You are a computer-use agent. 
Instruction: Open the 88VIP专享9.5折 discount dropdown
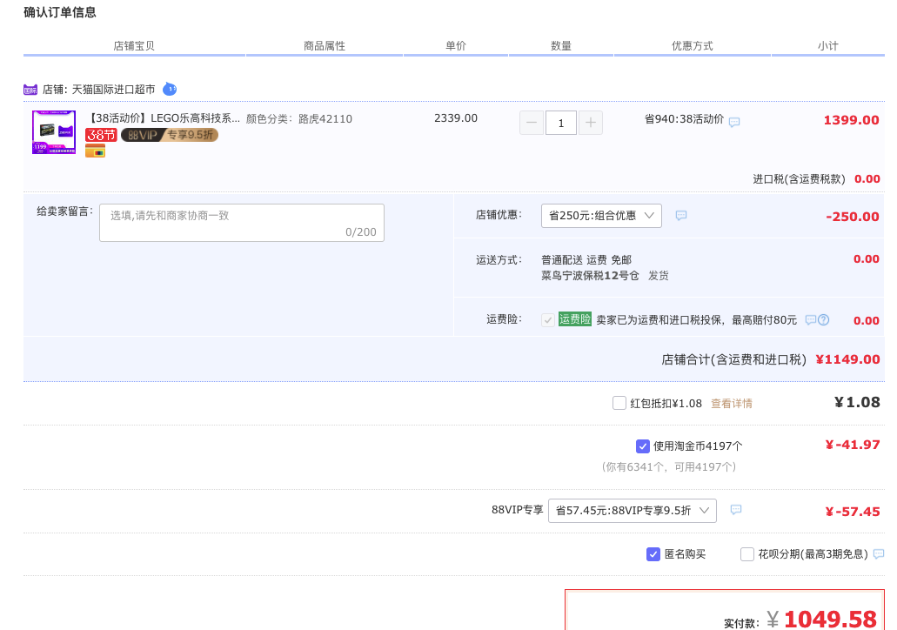633,511
